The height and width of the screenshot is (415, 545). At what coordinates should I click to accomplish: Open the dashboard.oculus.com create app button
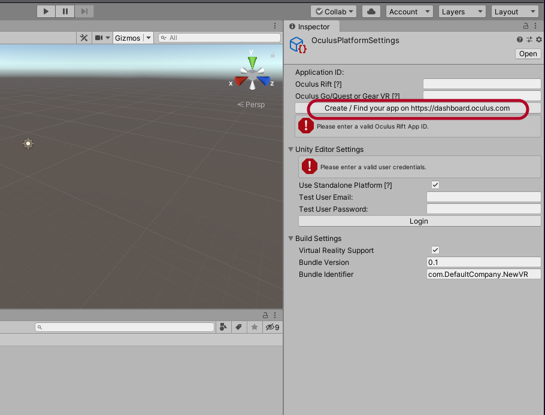tap(417, 108)
